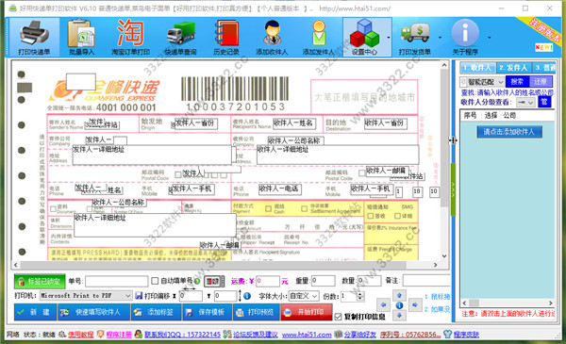Open the 智能匹配 search mode dropdown

click(x=500, y=82)
